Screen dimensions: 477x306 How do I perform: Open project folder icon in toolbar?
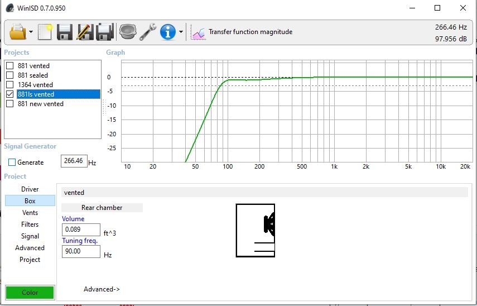18,32
